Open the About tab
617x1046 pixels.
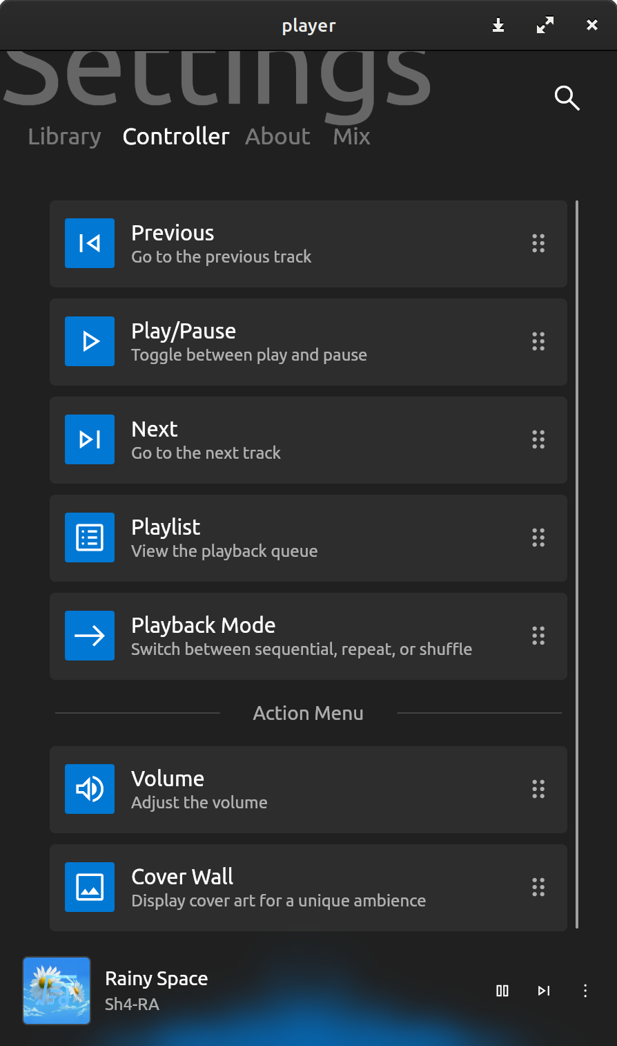pos(278,137)
